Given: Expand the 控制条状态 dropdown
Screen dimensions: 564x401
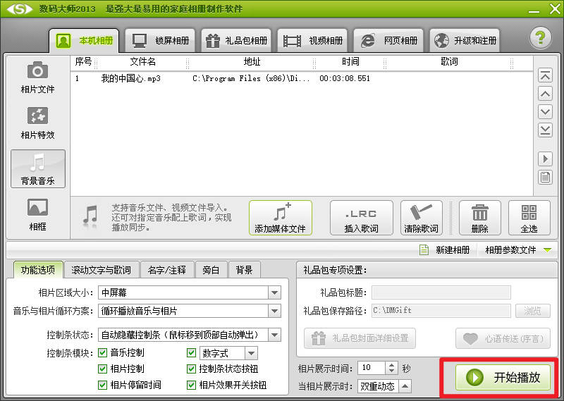Looking at the screenshot, I should (x=274, y=335).
